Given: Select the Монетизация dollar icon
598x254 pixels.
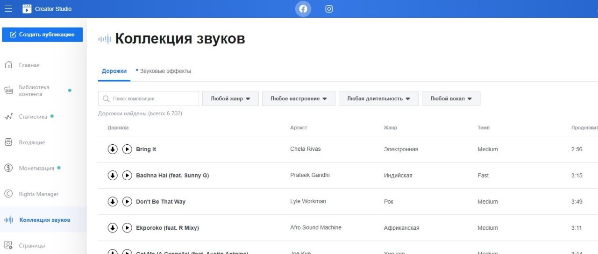Looking at the screenshot, I should (8, 168).
